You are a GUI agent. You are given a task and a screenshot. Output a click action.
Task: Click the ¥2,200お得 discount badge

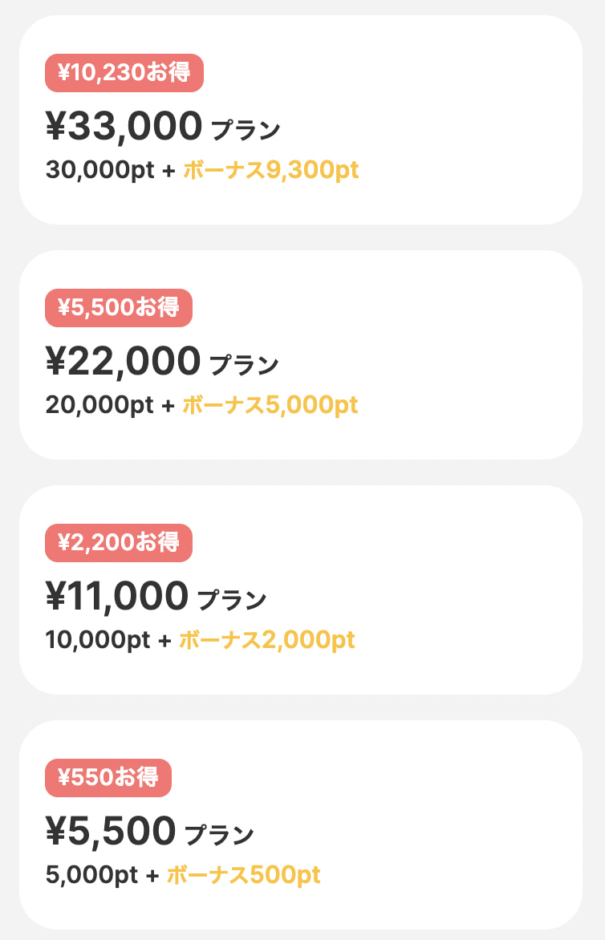pyautogui.click(x=118, y=542)
